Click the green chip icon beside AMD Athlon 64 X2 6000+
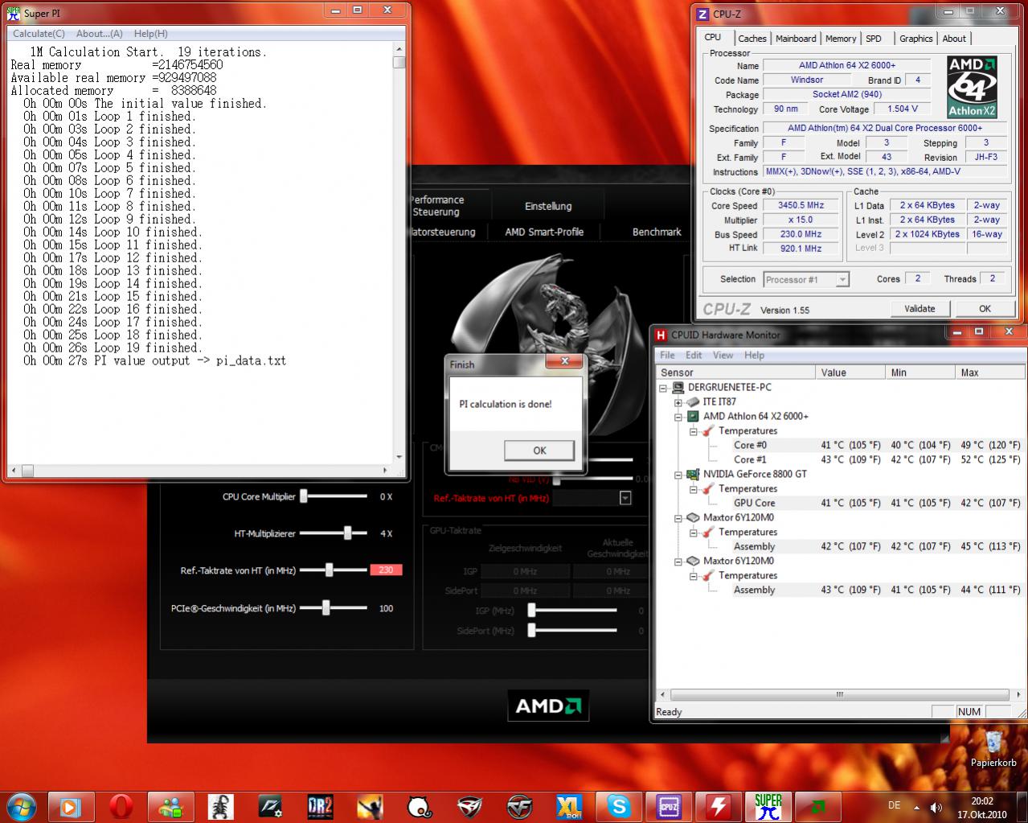Screen dimensions: 1028x823 [693, 416]
